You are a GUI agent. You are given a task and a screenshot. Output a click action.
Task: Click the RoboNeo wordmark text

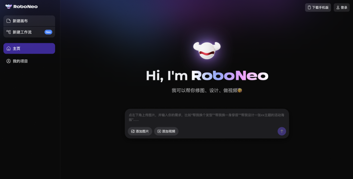point(25,7)
